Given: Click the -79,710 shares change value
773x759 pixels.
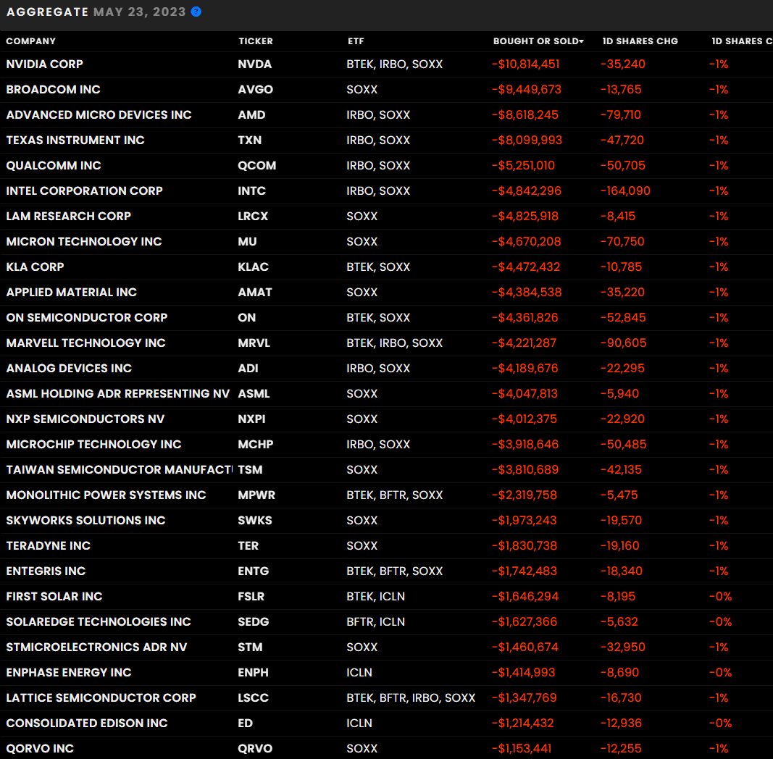Looking at the screenshot, I should click(x=621, y=115).
